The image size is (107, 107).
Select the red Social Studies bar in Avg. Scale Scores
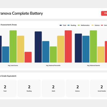click(x=28, y=57)
